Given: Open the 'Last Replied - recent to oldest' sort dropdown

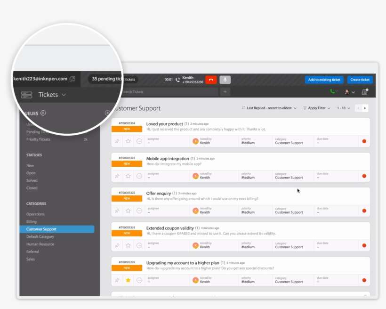Looking at the screenshot, I should pyautogui.click(x=269, y=108).
